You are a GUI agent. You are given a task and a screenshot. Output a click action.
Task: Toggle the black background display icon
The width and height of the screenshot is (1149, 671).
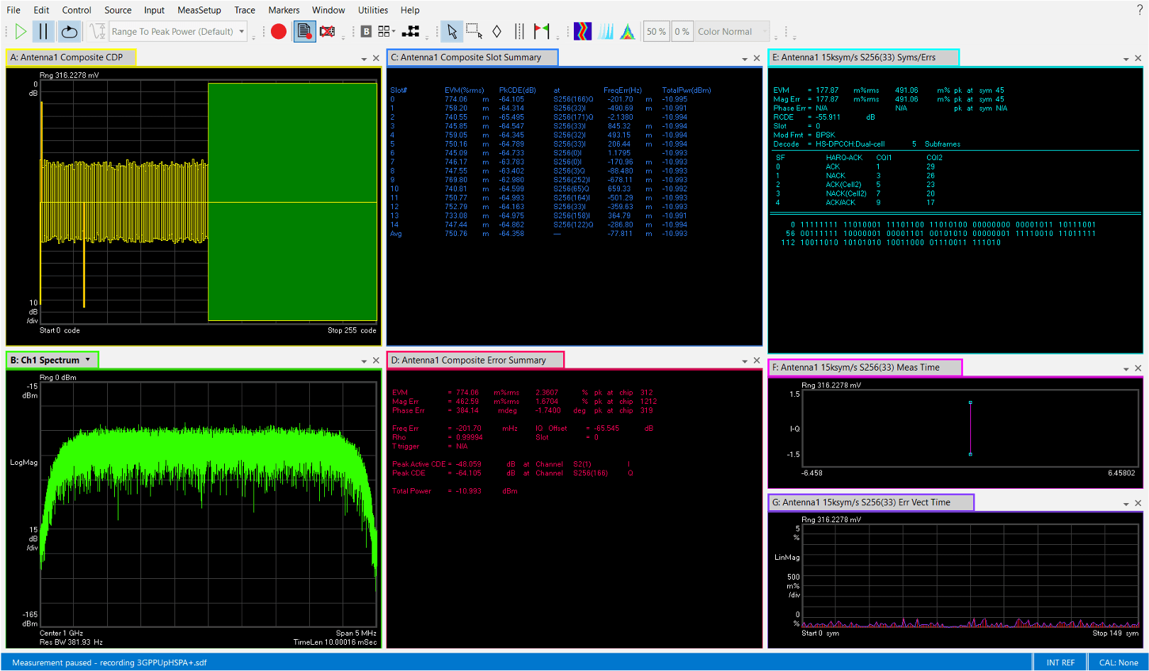[x=366, y=31]
